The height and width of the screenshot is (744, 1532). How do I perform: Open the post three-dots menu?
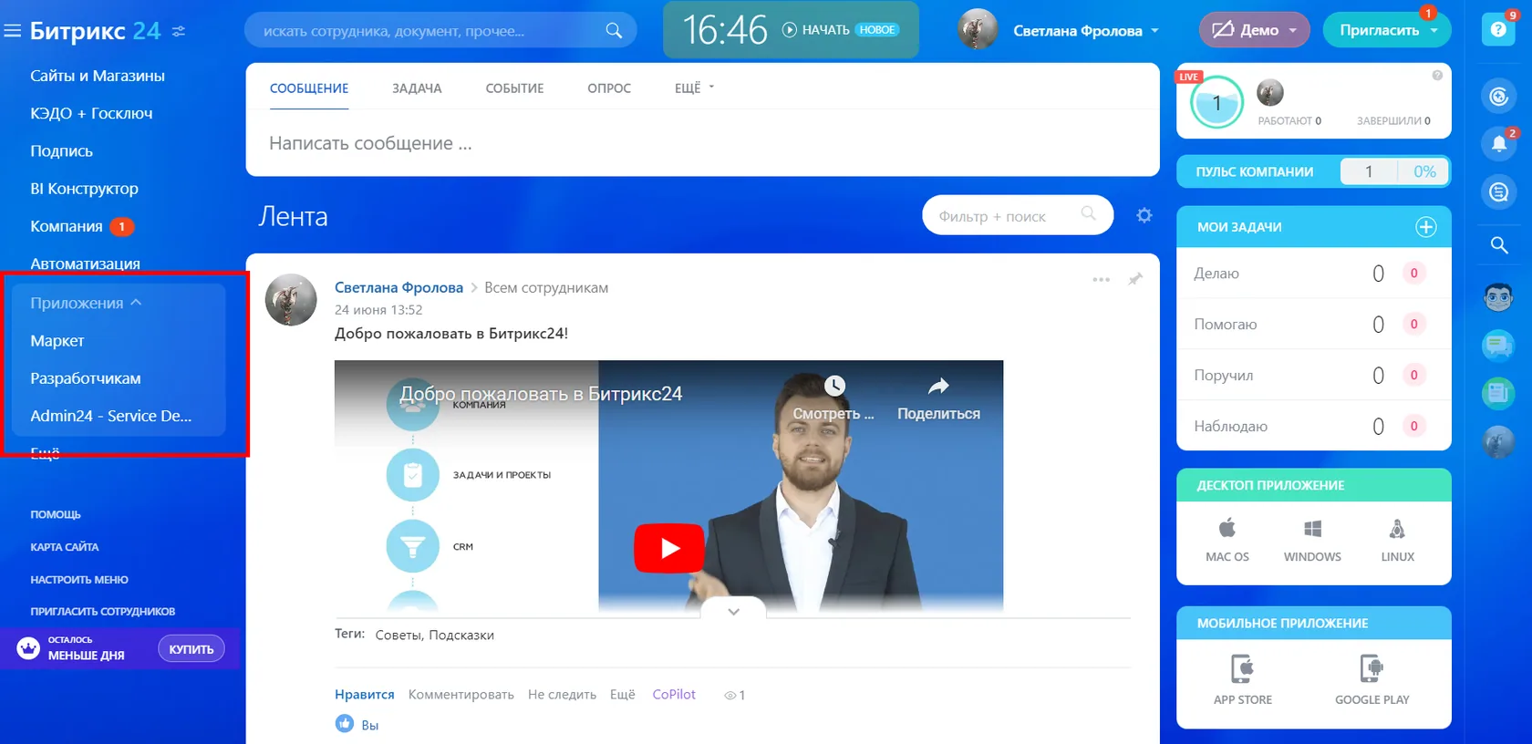pos(1102,279)
